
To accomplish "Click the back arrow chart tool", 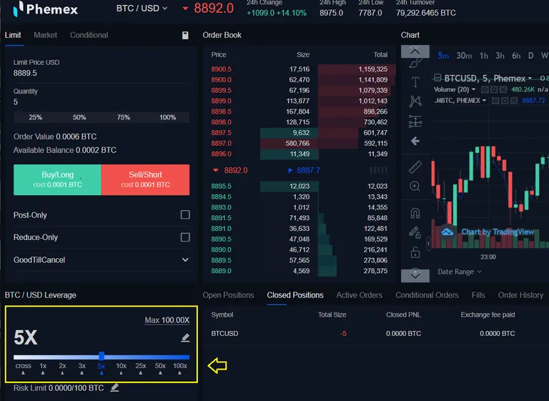I will click(x=415, y=141).
